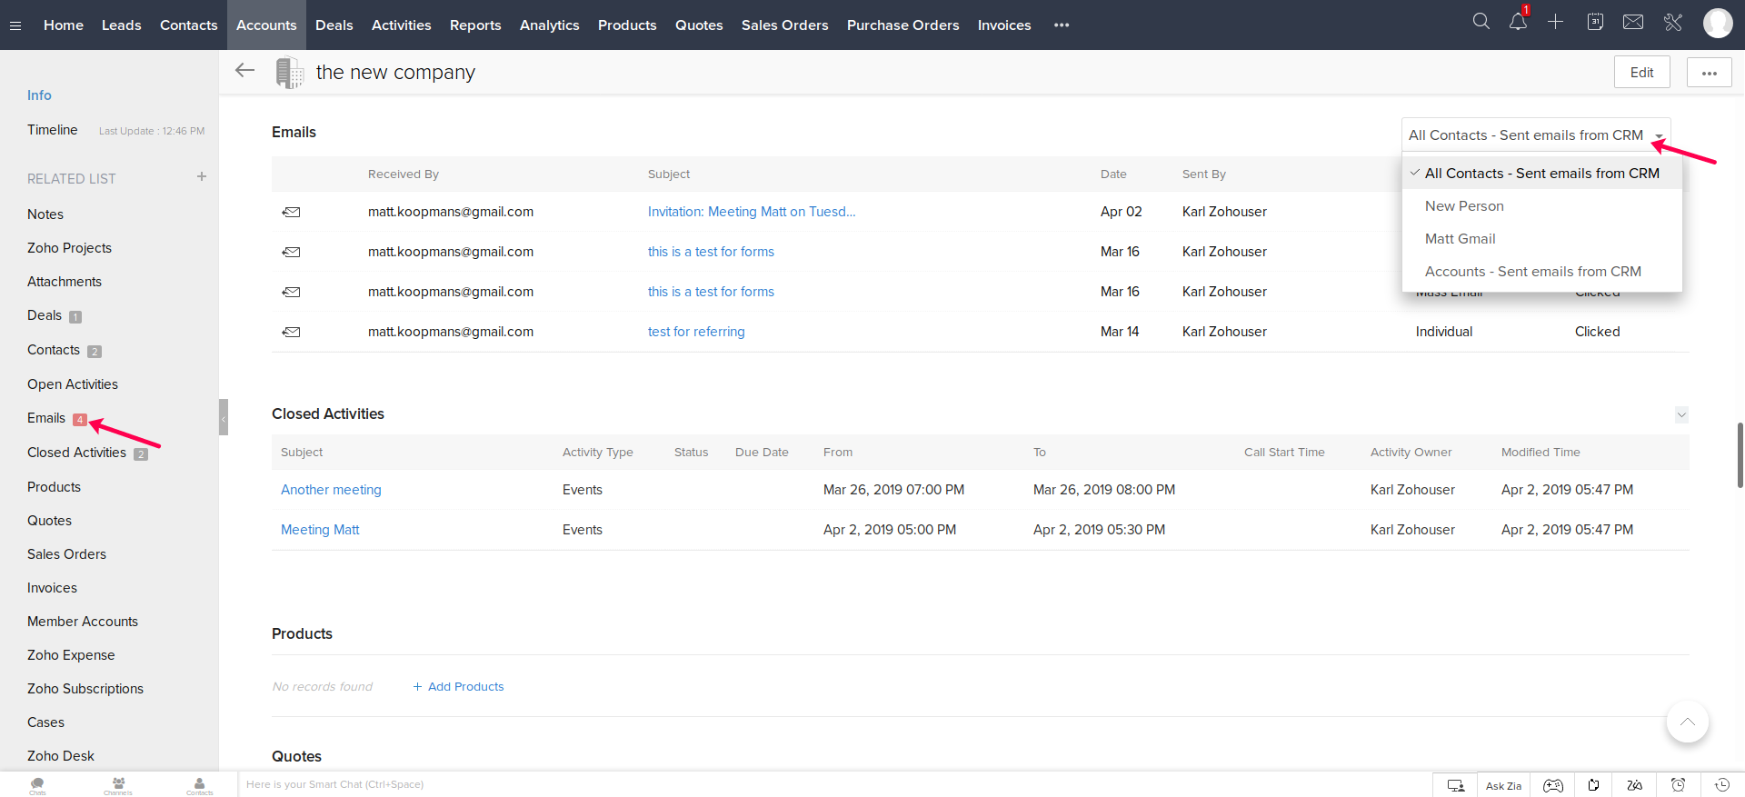Open the Meeting Matt closed activity
Screen dimensions: 1745x797
tap(320, 530)
